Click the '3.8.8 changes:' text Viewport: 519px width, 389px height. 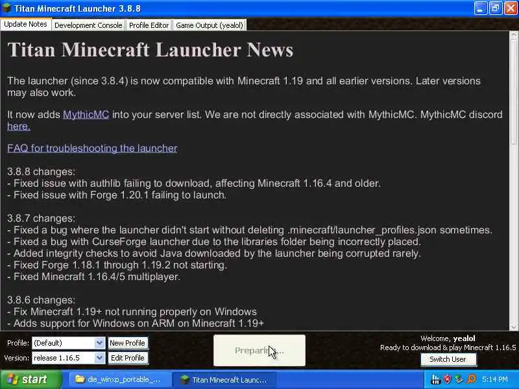[x=41, y=172]
